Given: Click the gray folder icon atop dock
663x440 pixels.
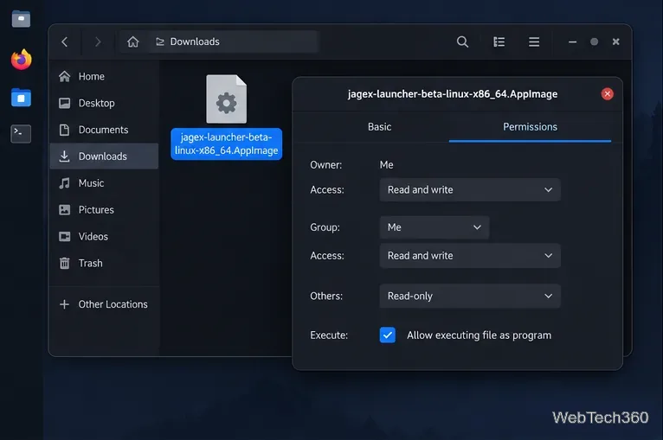Looking at the screenshot, I should (21, 19).
